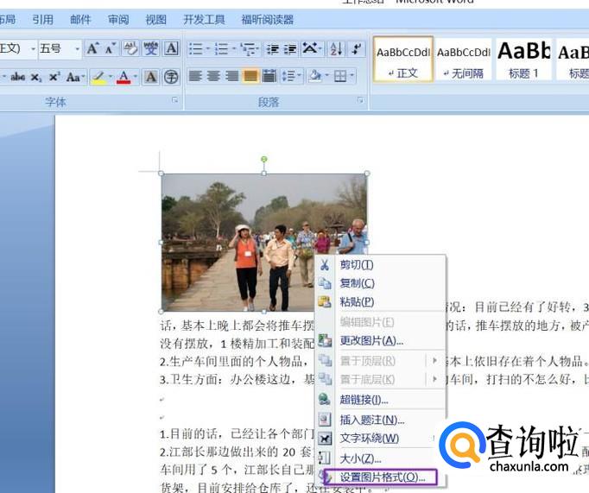
Task: Select 设置图片格式(O)... menu entry
Action: click(380, 477)
